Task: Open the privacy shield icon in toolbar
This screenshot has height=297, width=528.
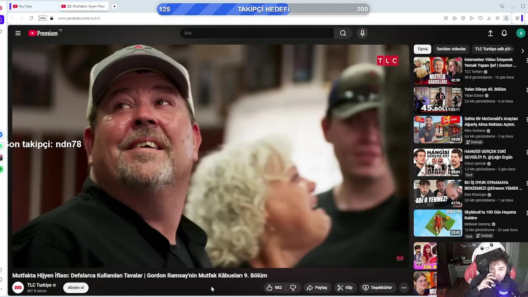Action: (463, 18)
